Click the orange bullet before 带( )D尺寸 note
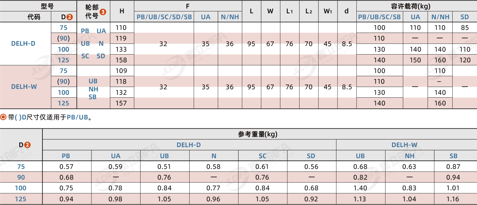 click(x=3, y=117)
